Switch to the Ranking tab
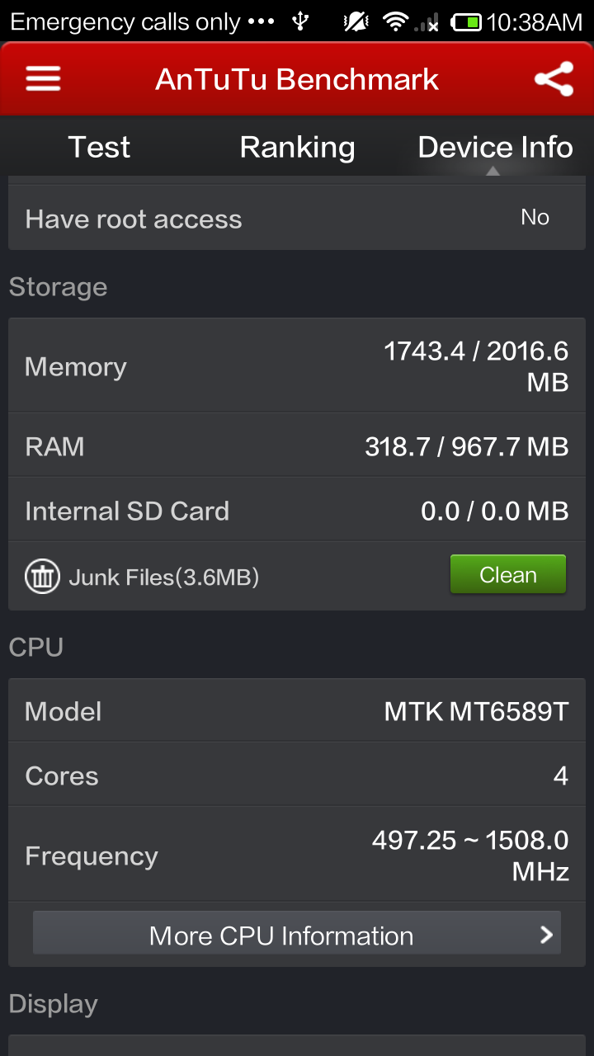The width and height of the screenshot is (594, 1056). 297,147
